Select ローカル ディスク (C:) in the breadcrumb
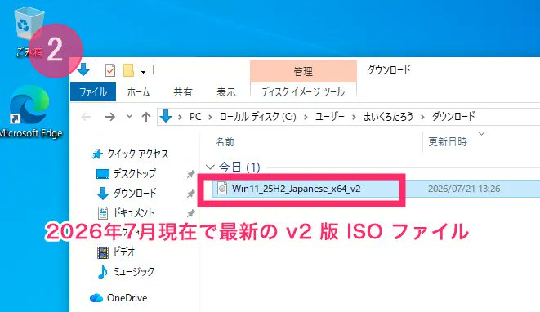 pyautogui.click(x=258, y=117)
